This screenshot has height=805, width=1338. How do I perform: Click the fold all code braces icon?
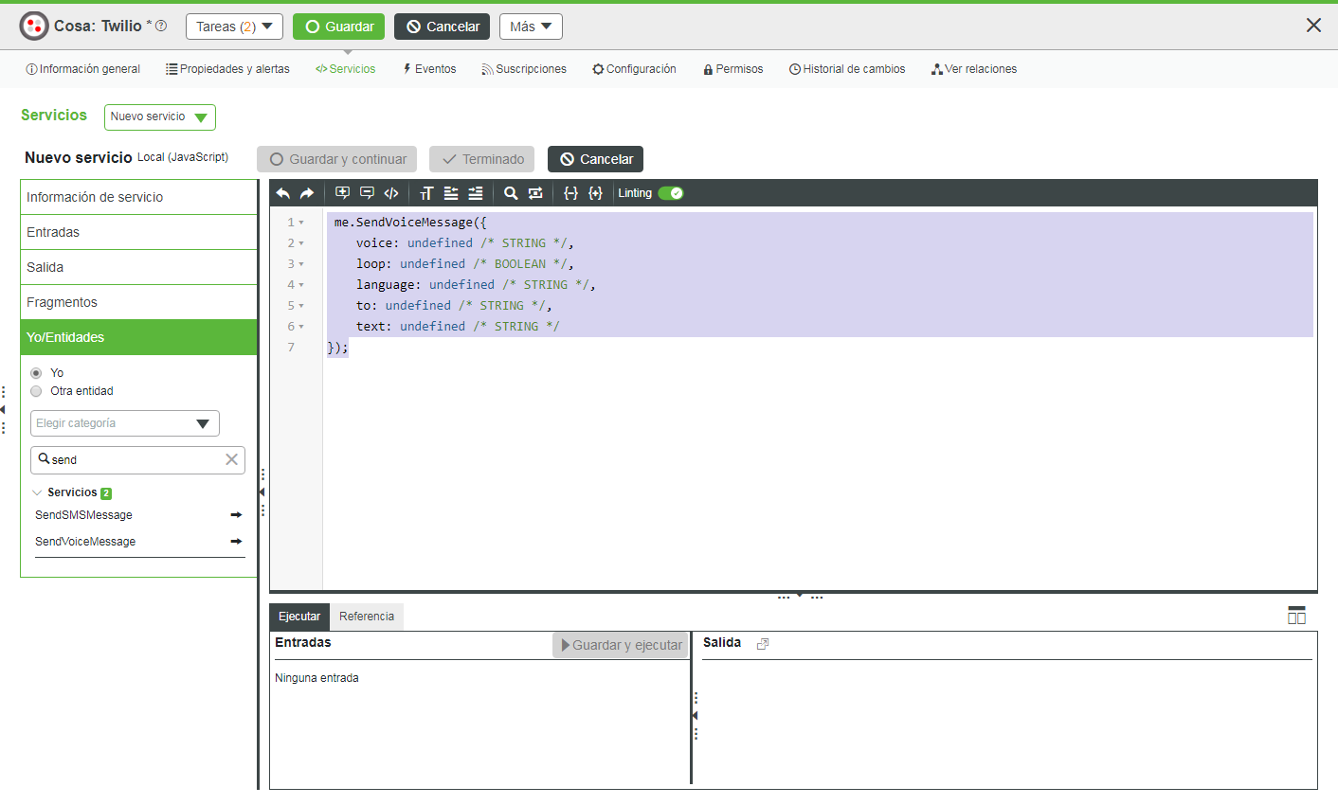[570, 193]
